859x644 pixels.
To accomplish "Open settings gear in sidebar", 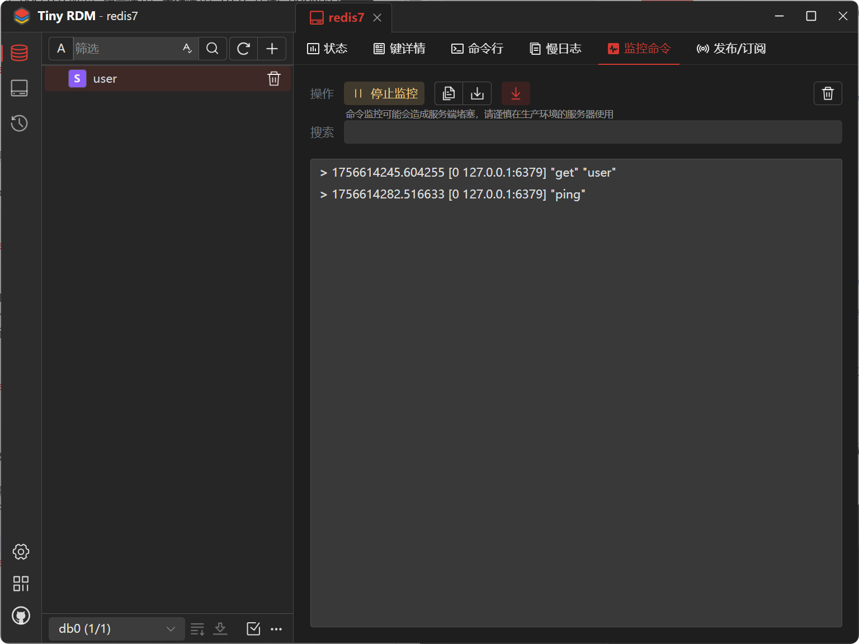I will pyautogui.click(x=21, y=552).
